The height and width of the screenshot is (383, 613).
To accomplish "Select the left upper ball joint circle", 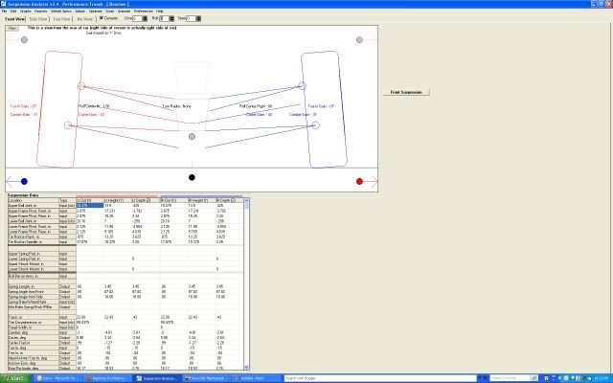I will click(81, 85).
